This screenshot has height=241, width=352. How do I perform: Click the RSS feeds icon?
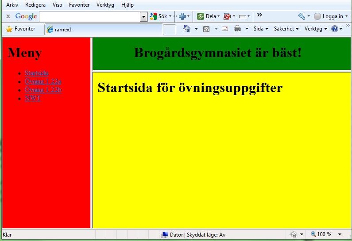click(206, 29)
